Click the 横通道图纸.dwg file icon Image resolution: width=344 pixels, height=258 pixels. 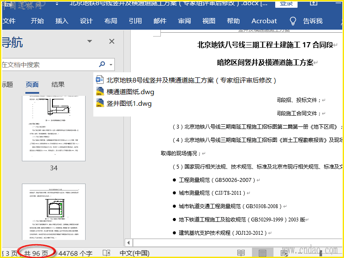click(x=100, y=91)
